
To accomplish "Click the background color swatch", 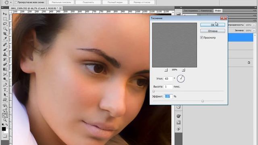I will 6,132.
